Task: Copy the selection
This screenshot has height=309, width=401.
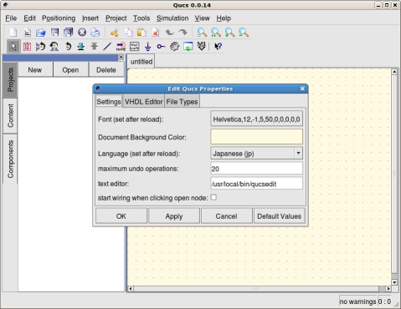Action: pos(128,33)
